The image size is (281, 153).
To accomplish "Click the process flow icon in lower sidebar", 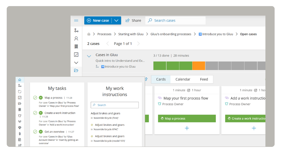I will click(20, 86).
